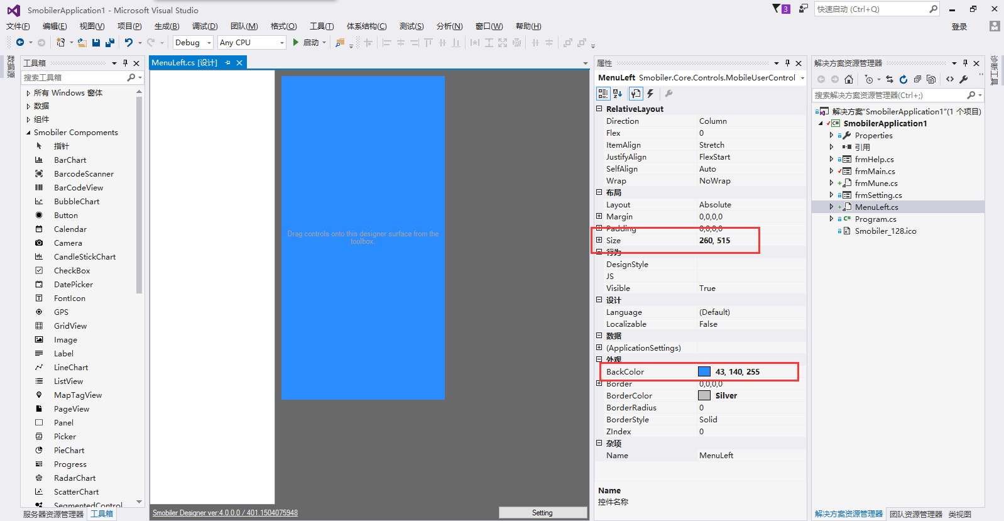Expand the Size property node
Image resolution: width=1004 pixels, height=521 pixels.
[x=599, y=240]
